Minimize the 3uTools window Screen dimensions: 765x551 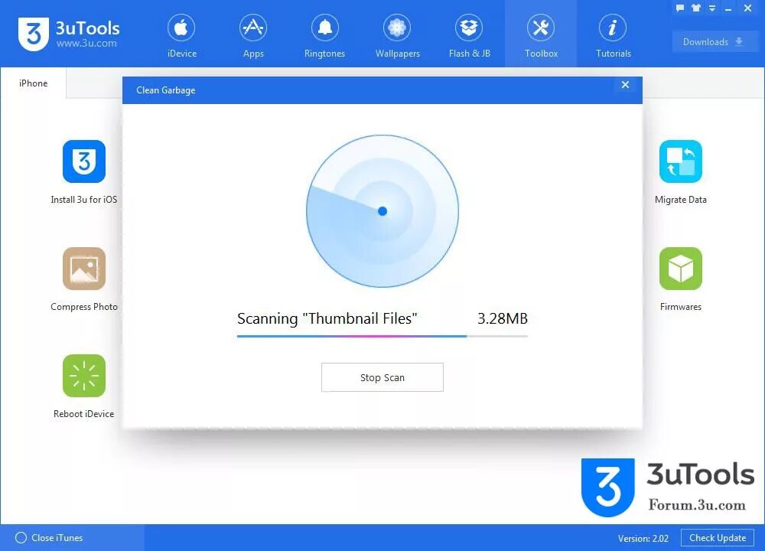tap(728, 8)
